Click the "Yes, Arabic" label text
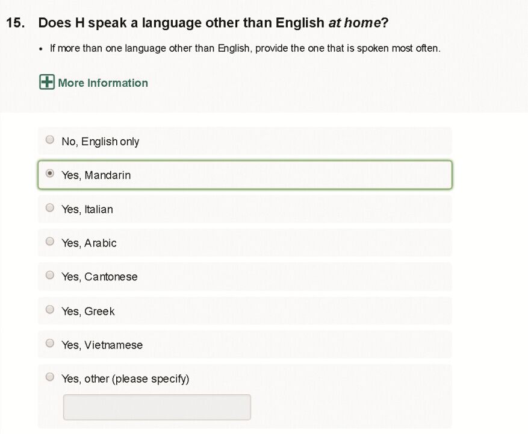Image resolution: width=528 pixels, height=434 pixels. tap(89, 244)
